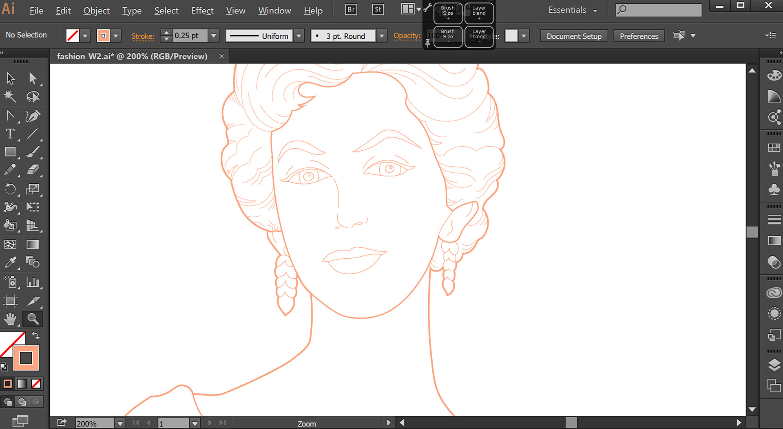Viewport: 783px width, 429px height.
Task: Select the Type tool
Action: point(10,134)
